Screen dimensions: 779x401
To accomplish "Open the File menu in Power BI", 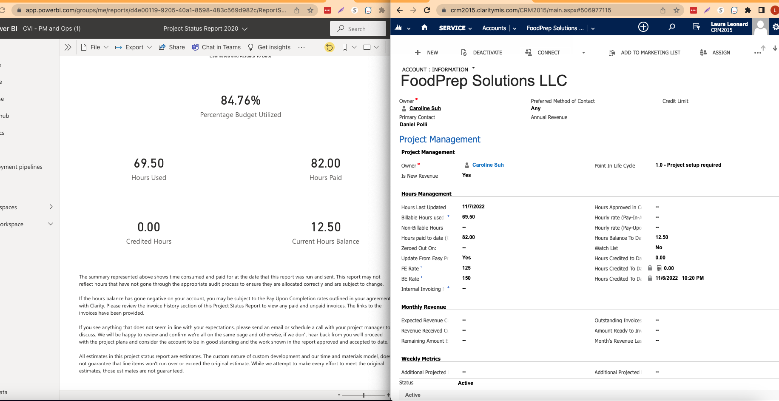I will click(x=94, y=47).
